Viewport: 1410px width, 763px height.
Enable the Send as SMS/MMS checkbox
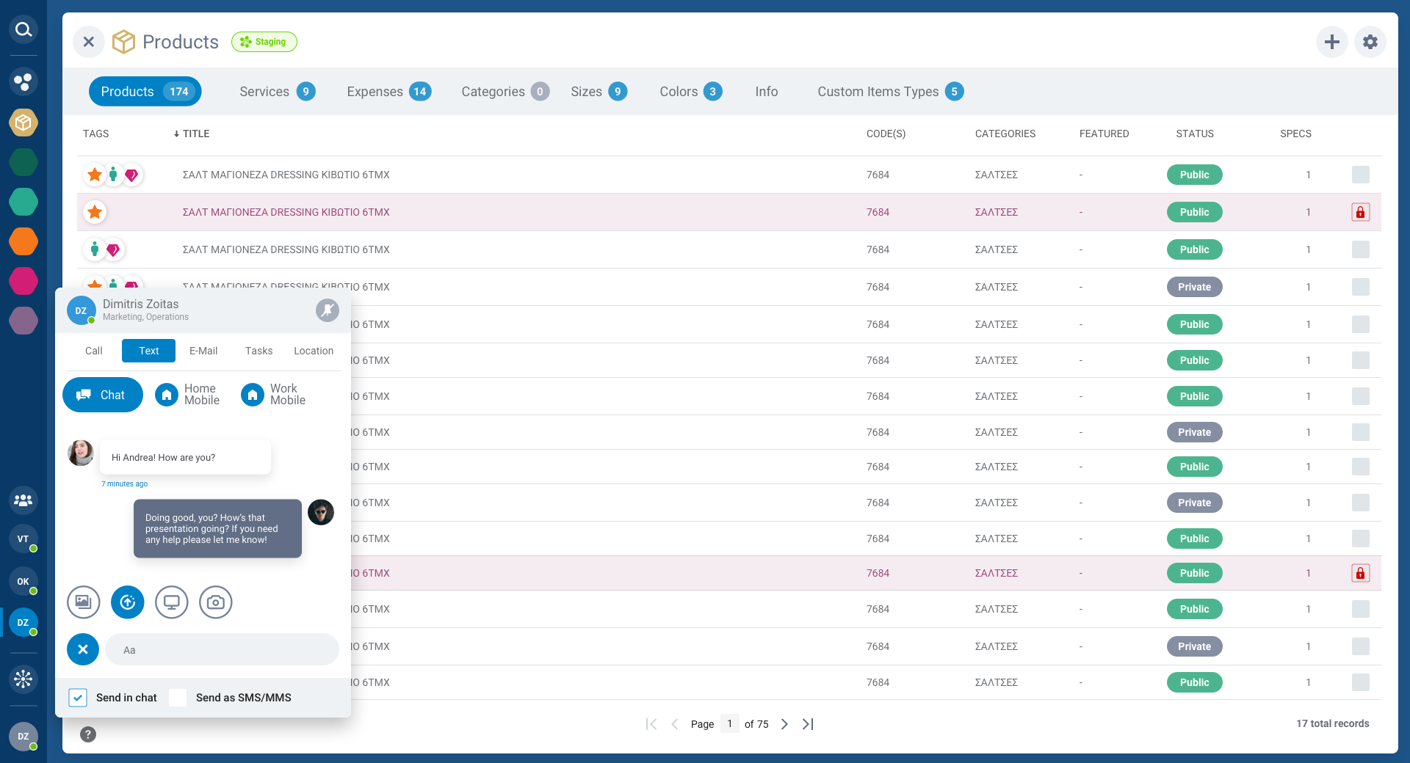(x=178, y=698)
